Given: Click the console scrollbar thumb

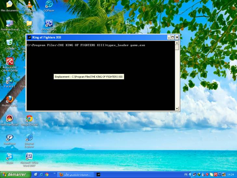Looking at the screenshot, I should coord(177,48).
